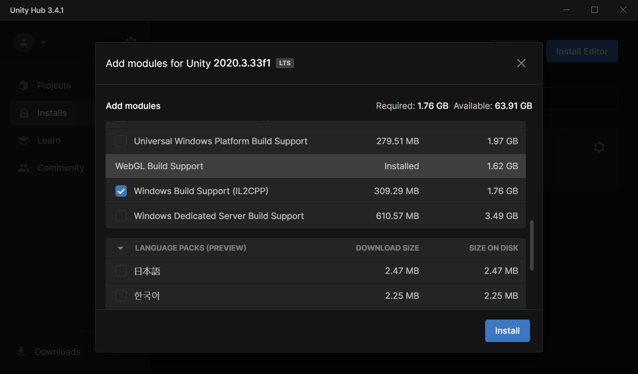Click the Installs lock icon
The height and width of the screenshot is (374, 638).
coord(24,113)
